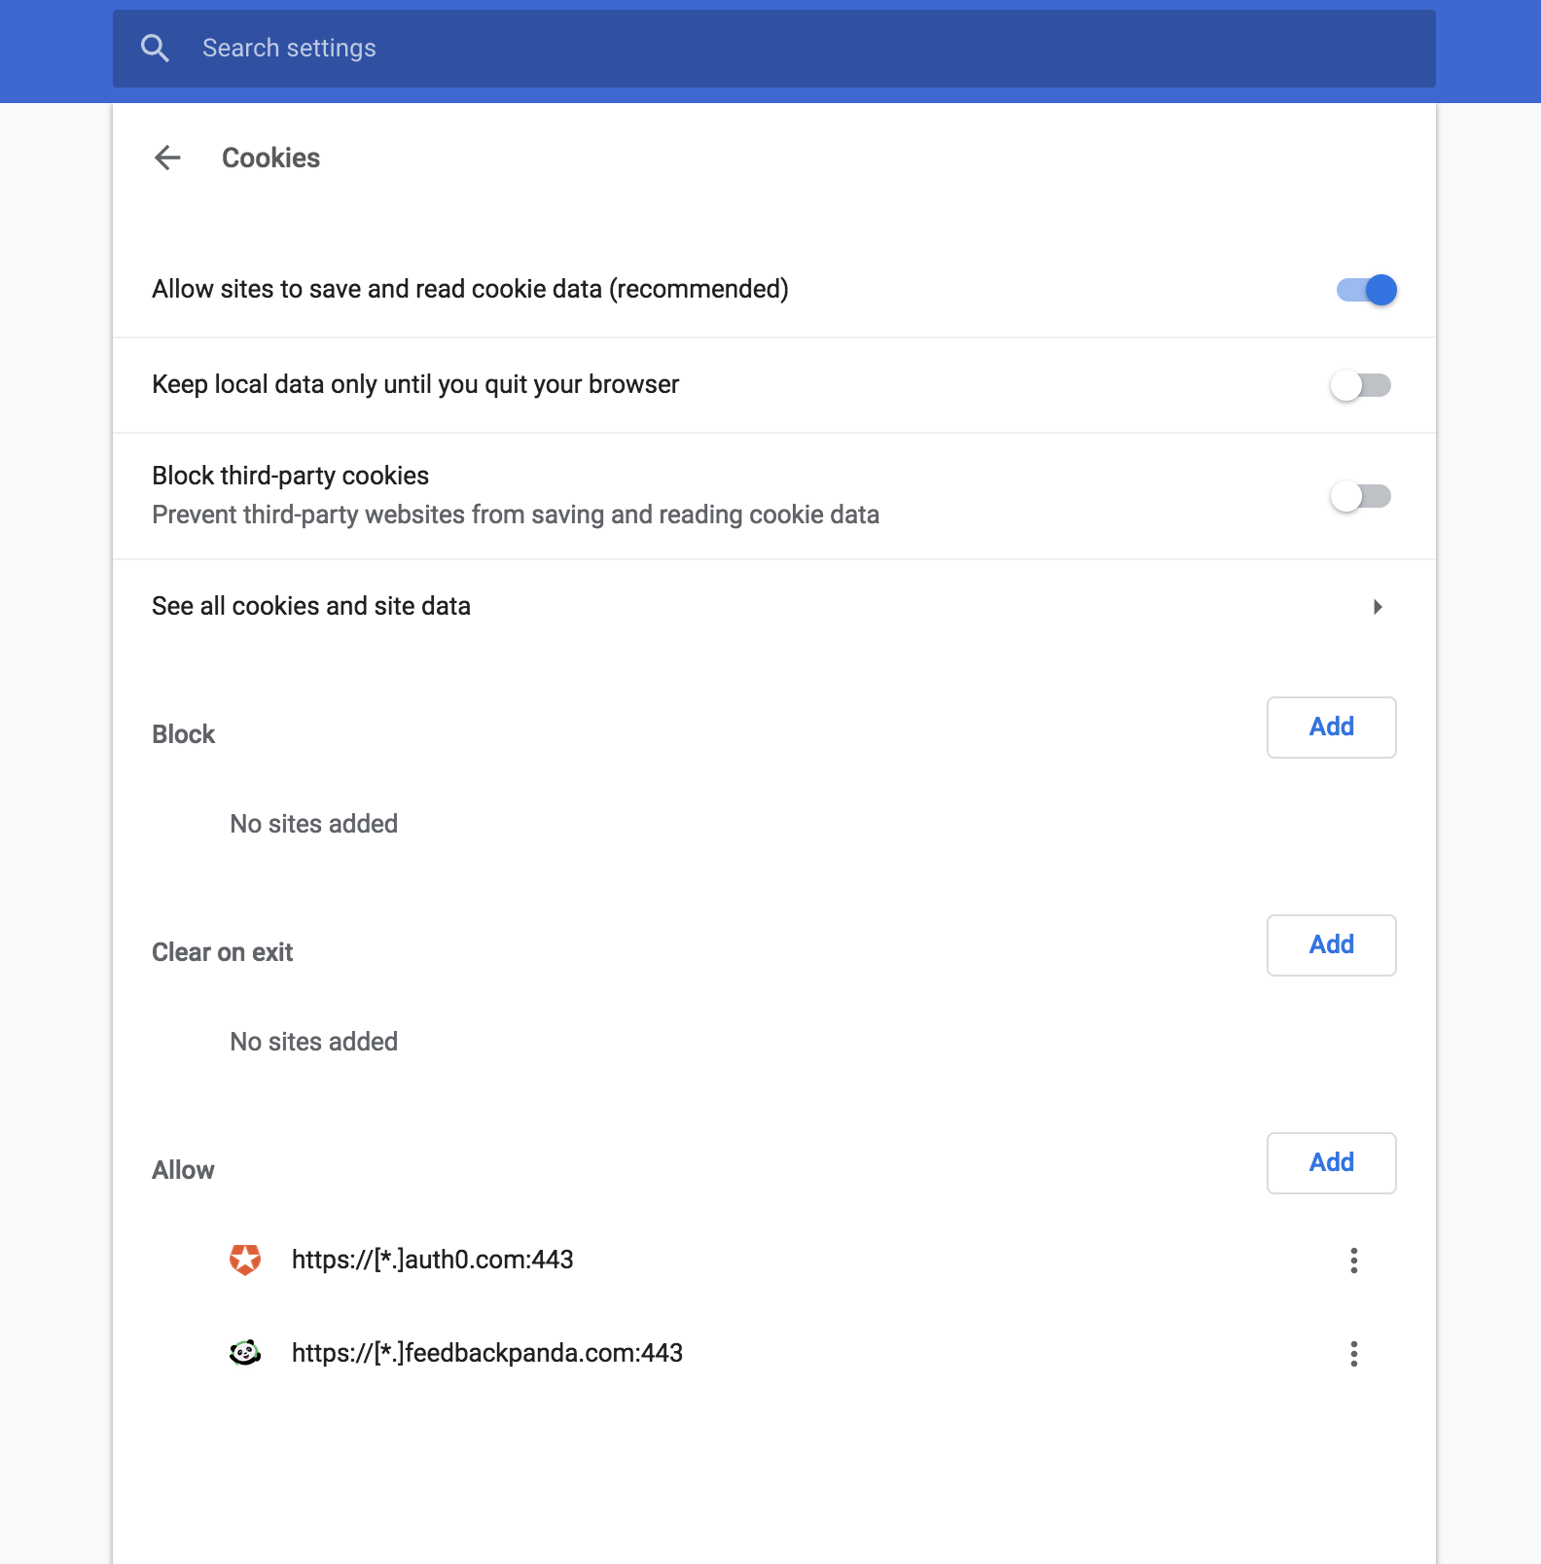Open more actions menu for feedbackpanda.com
Viewport: 1541px width, 1564px height.
click(1353, 1354)
